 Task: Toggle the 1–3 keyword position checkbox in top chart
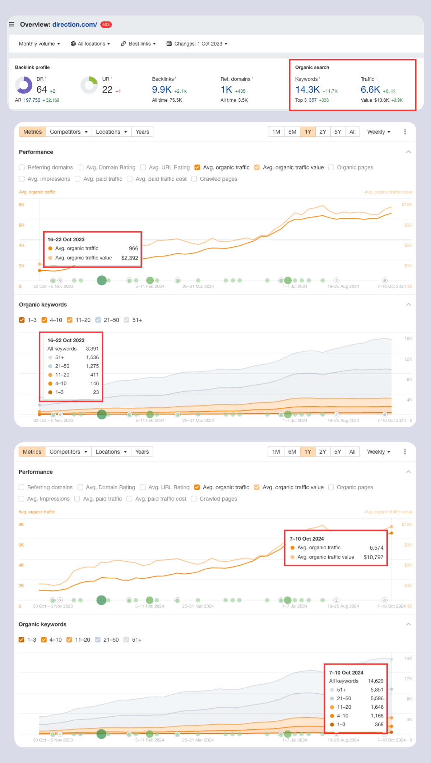pos(22,320)
